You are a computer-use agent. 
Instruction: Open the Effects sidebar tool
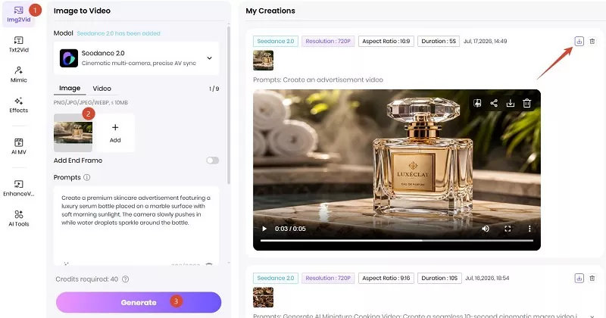18,104
